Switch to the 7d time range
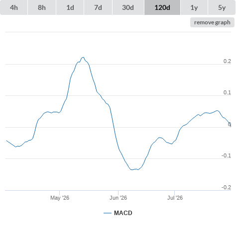The width and height of the screenshot is (236, 226). coord(98,7)
